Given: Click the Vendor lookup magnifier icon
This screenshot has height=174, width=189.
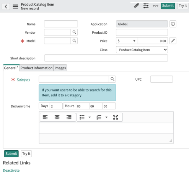Looking at the screenshot, I should coord(74,33).
